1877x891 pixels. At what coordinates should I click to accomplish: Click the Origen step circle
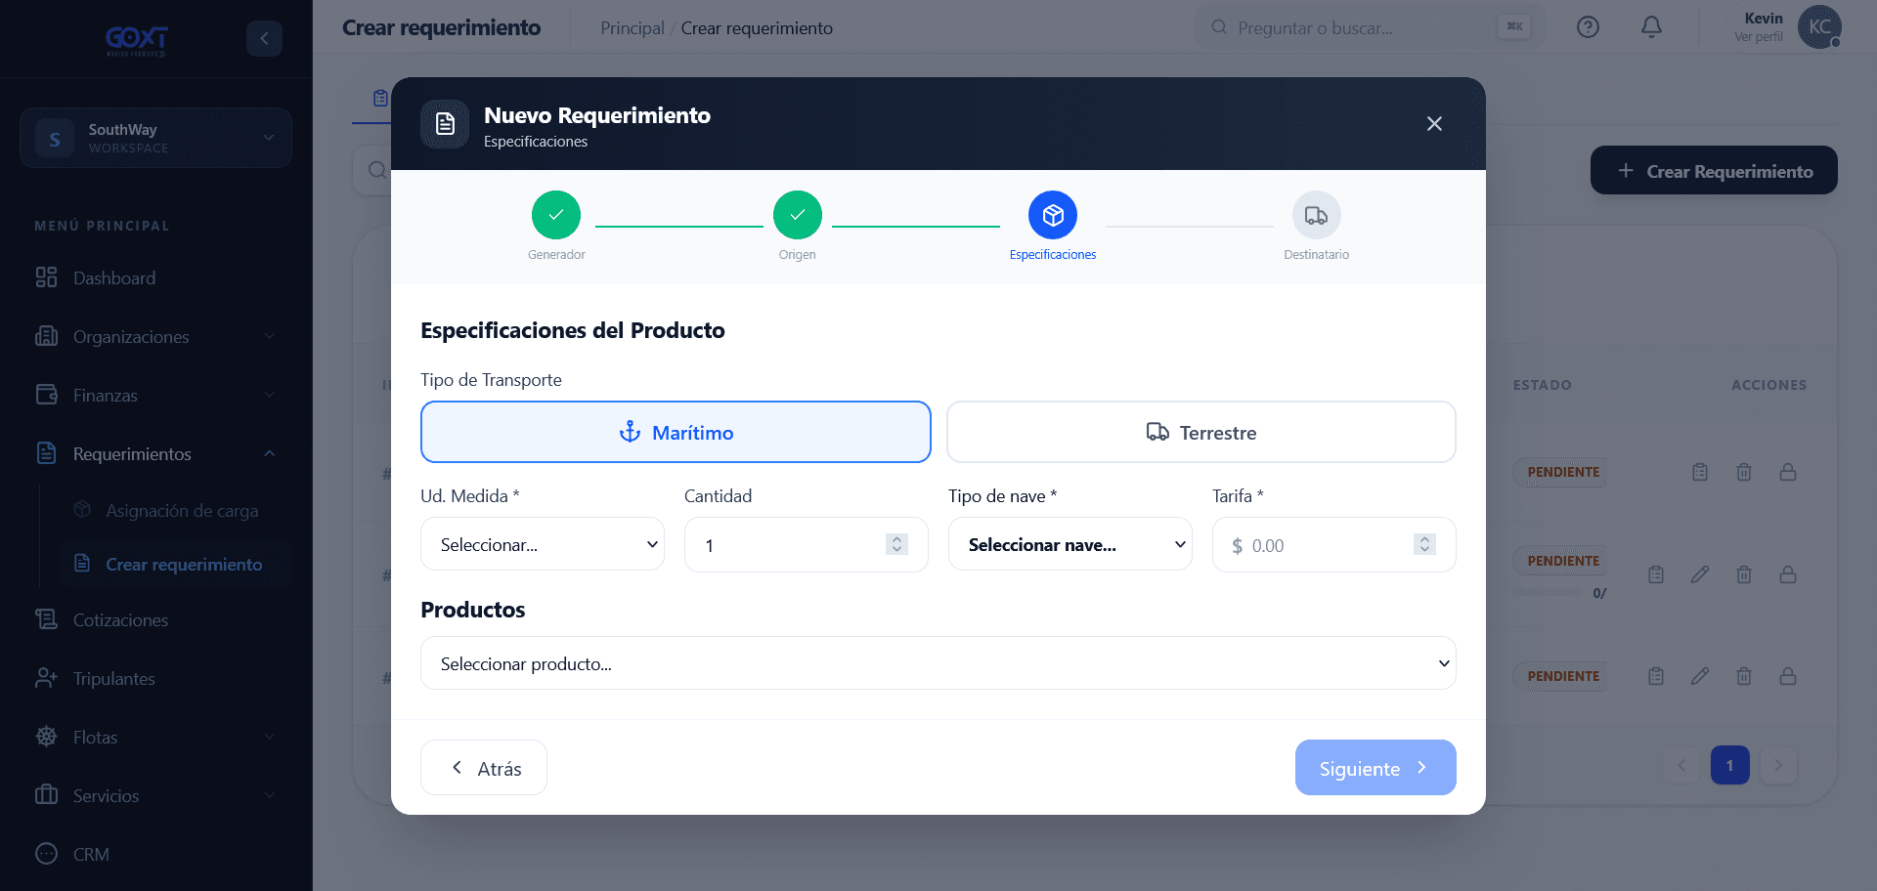tap(798, 215)
